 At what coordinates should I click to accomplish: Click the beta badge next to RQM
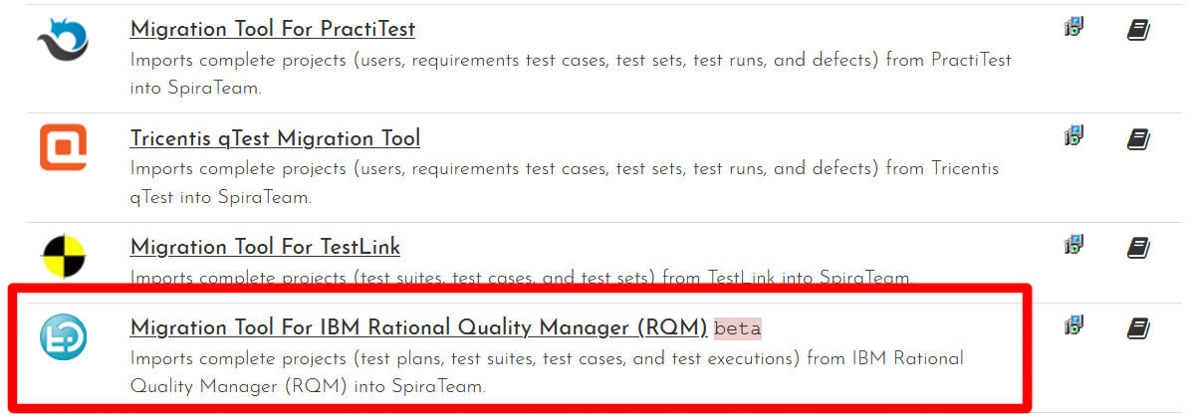(738, 328)
